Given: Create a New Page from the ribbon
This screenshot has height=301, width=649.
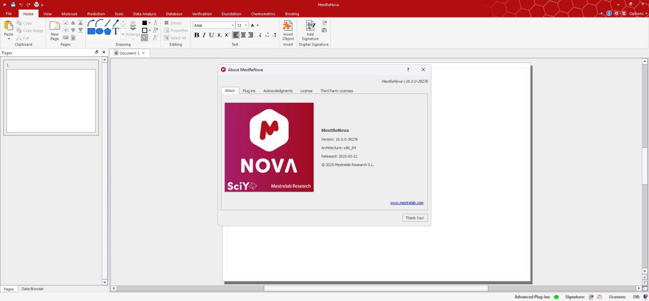Looking at the screenshot, I should (x=55, y=30).
